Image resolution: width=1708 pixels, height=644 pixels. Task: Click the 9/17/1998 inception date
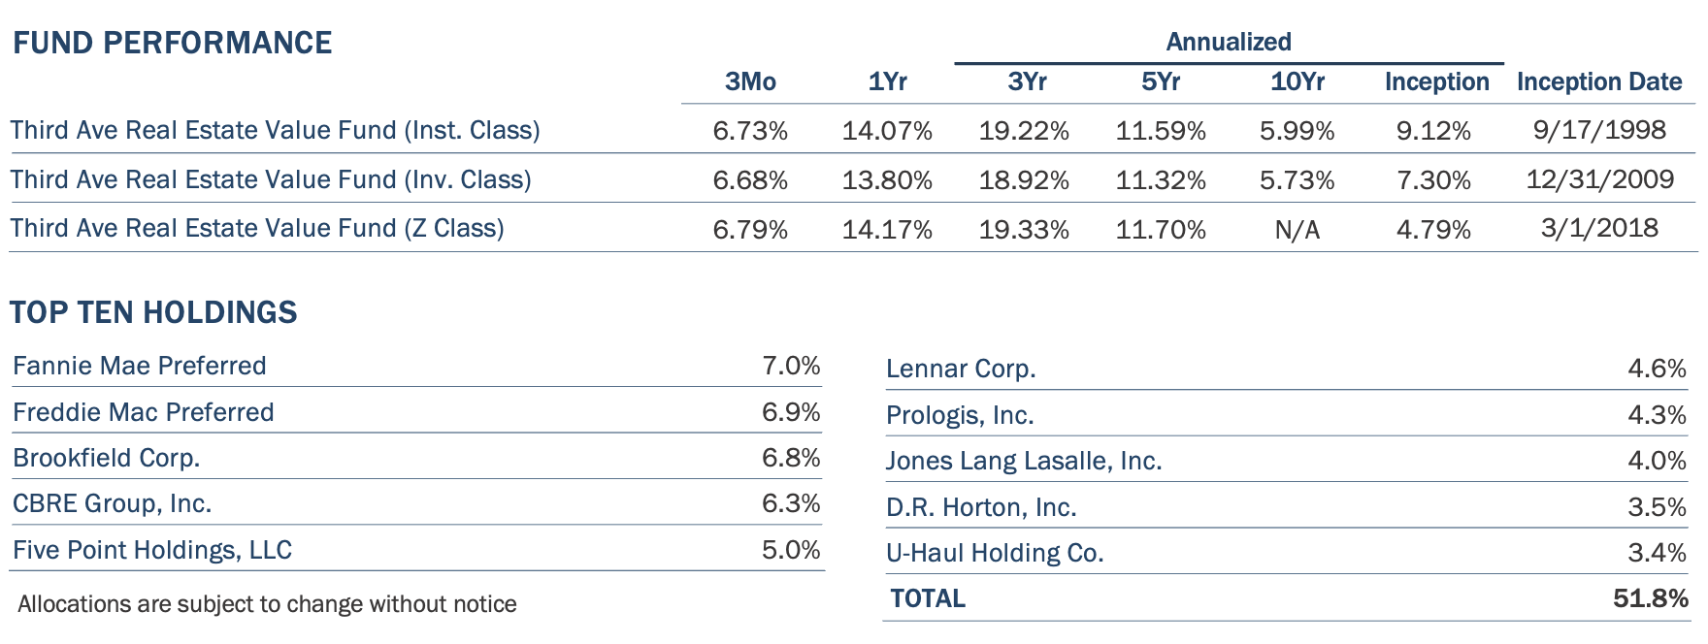click(x=1598, y=130)
